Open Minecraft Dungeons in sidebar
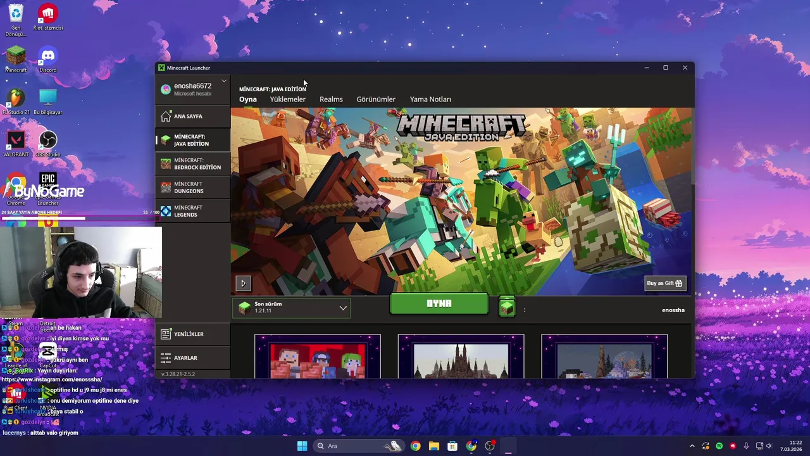Viewport: 810px width, 456px height. click(x=193, y=187)
